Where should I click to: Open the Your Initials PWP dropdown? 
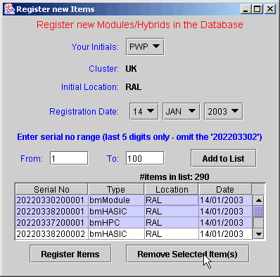(145, 47)
